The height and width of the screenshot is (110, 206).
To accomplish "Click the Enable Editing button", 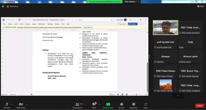I will tap(88, 27).
